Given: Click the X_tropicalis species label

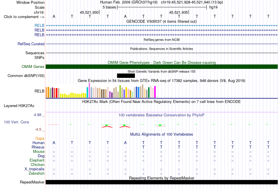Looking at the screenshot, I should 35,169.
